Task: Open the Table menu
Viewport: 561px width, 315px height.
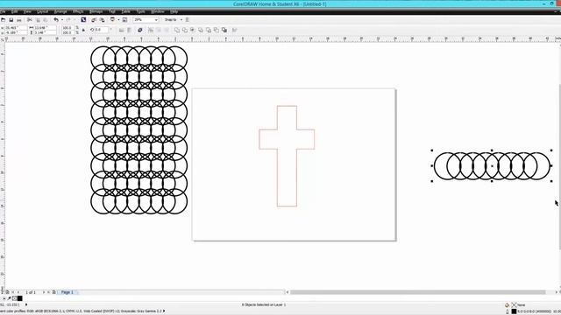Action: [x=126, y=11]
